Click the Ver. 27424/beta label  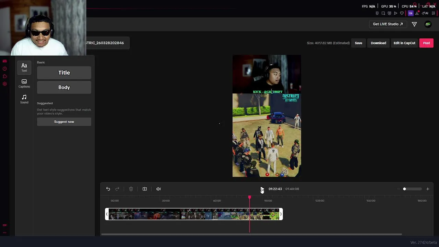click(424, 243)
